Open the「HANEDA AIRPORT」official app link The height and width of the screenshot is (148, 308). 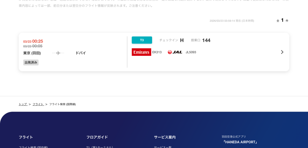240,142
